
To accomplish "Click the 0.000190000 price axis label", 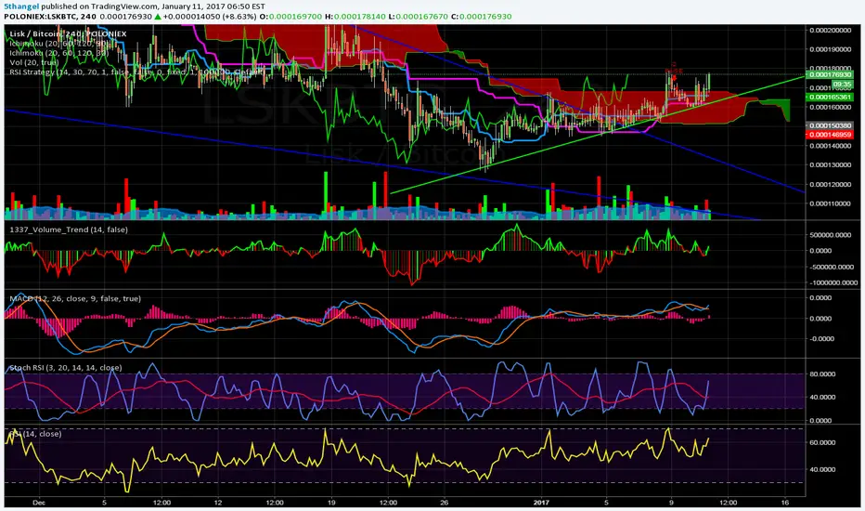I will (831, 49).
